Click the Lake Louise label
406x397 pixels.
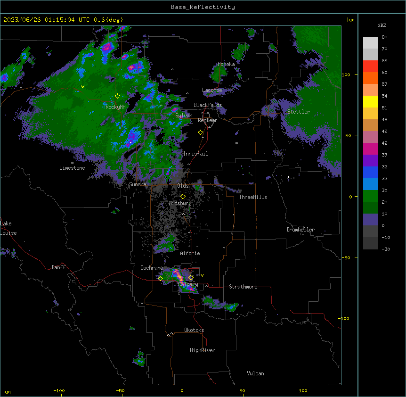(8, 228)
